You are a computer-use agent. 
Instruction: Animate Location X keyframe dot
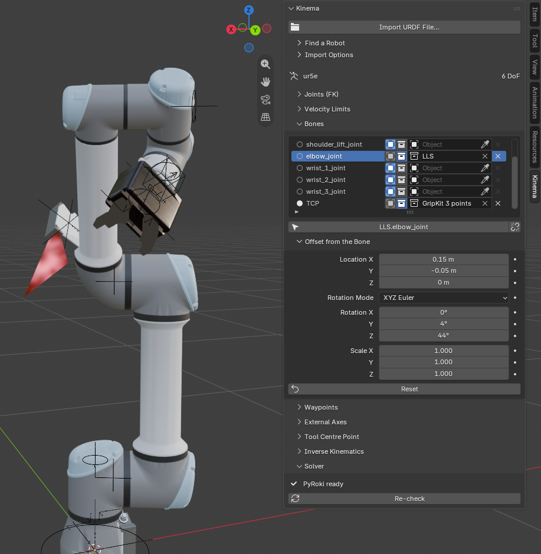click(x=515, y=259)
